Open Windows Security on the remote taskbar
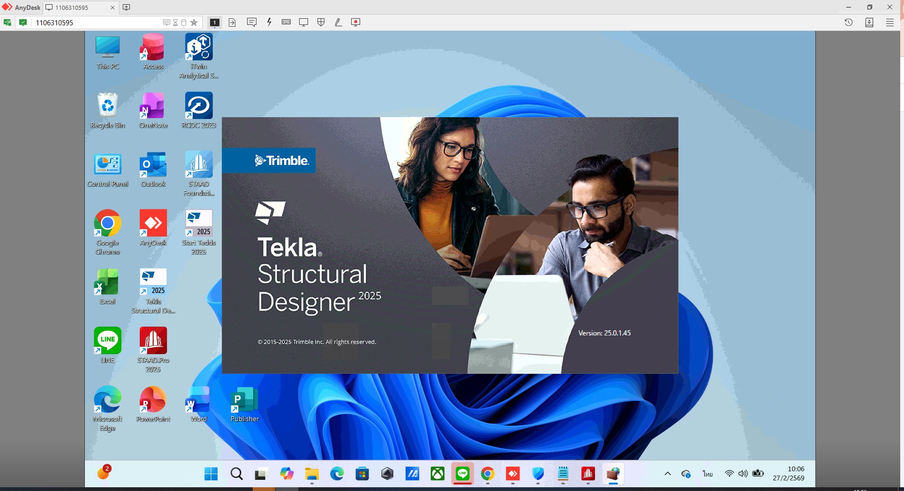Image resolution: width=904 pixels, height=491 pixels. coord(538,474)
